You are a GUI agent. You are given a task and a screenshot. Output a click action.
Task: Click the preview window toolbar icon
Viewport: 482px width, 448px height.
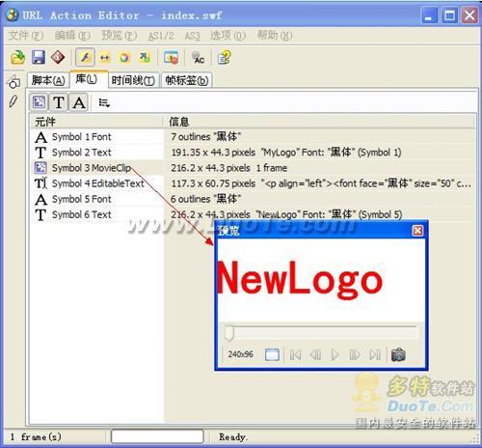[x=171, y=58]
